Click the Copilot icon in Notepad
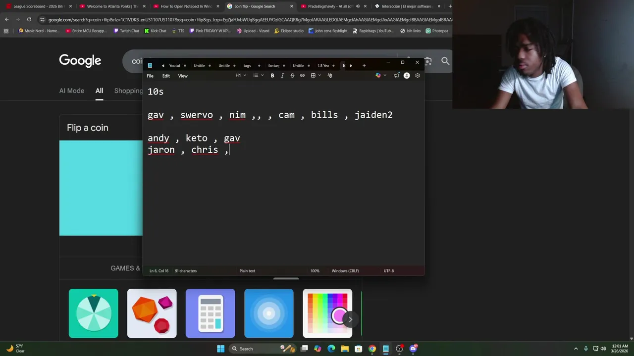 378,76
